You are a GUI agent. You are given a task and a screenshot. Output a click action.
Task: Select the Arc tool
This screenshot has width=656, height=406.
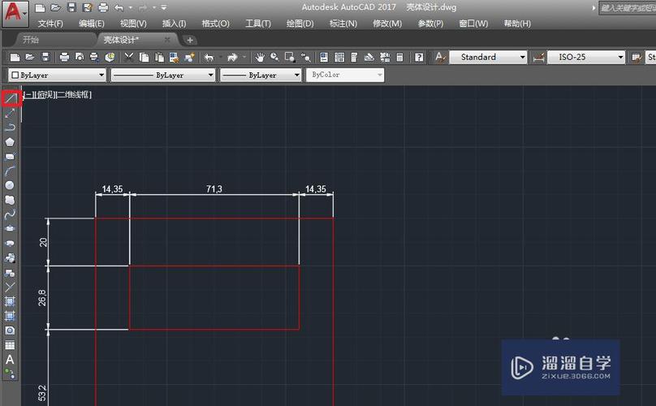[x=10, y=171]
